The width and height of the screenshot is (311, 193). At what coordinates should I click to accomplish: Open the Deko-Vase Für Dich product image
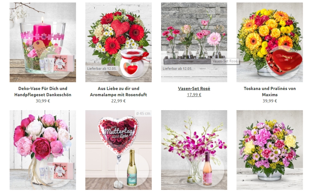(x=43, y=42)
